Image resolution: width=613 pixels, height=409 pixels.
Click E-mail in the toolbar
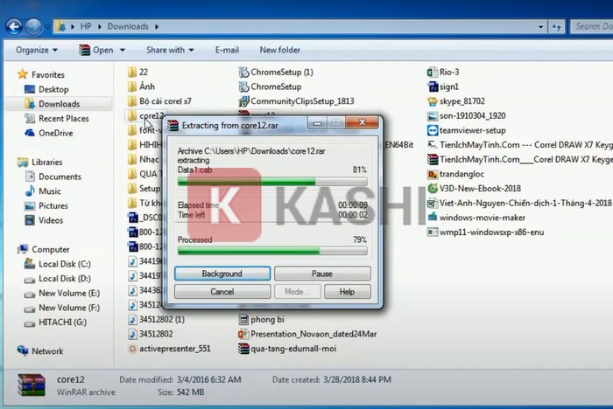pos(227,50)
